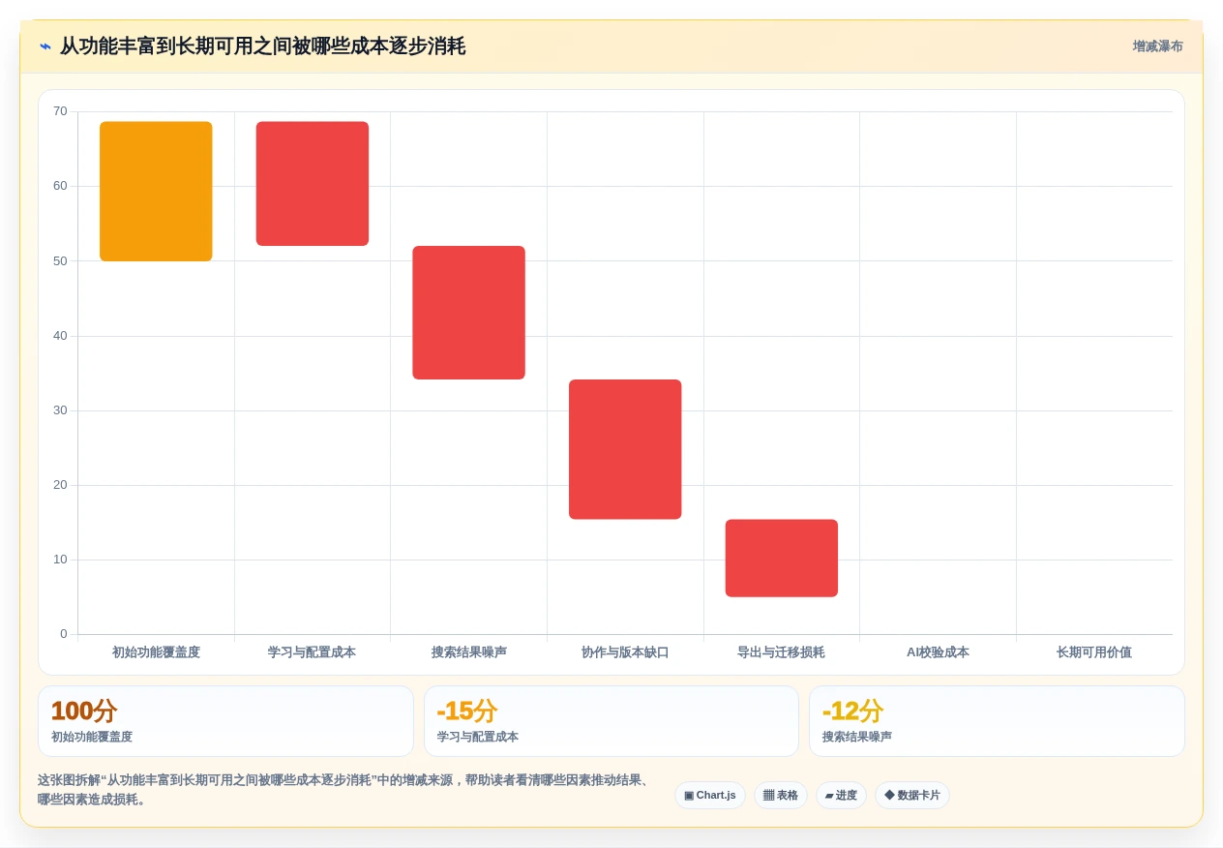This screenshot has width=1223, height=848.
Task: Click the red 导出与迁移损耗 bar
Action: tap(782, 559)
